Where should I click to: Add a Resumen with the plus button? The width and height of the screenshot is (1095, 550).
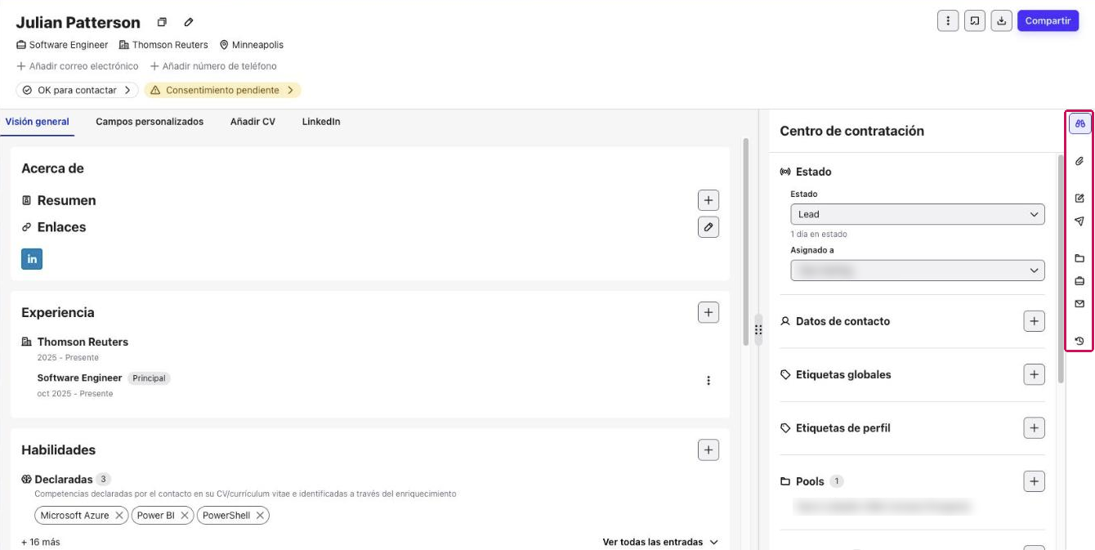click(708, 200)
